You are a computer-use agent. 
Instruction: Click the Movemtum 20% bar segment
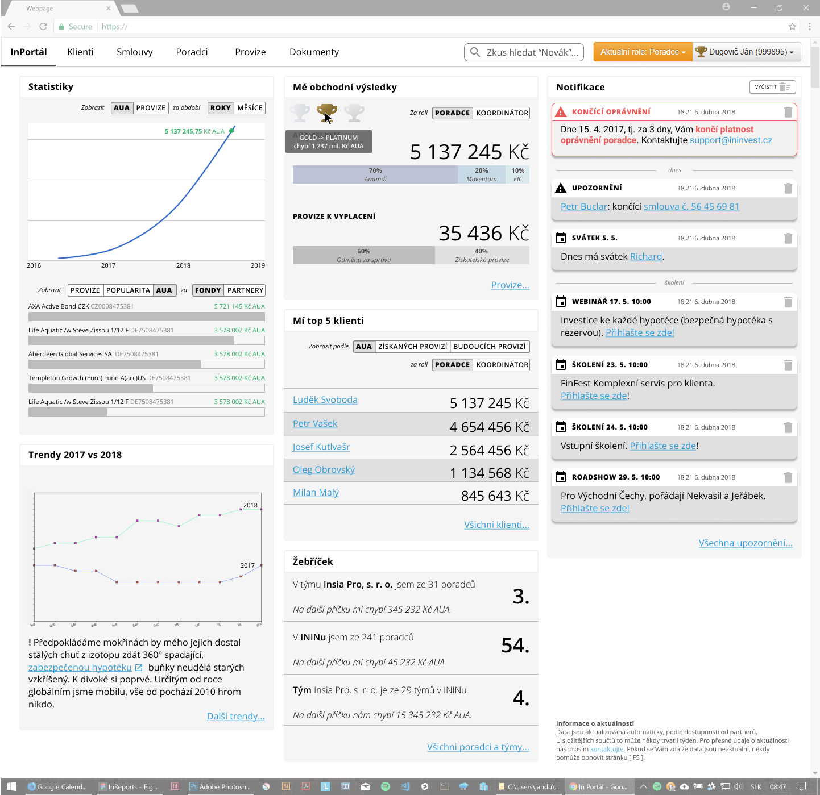(x=482, y=174)
